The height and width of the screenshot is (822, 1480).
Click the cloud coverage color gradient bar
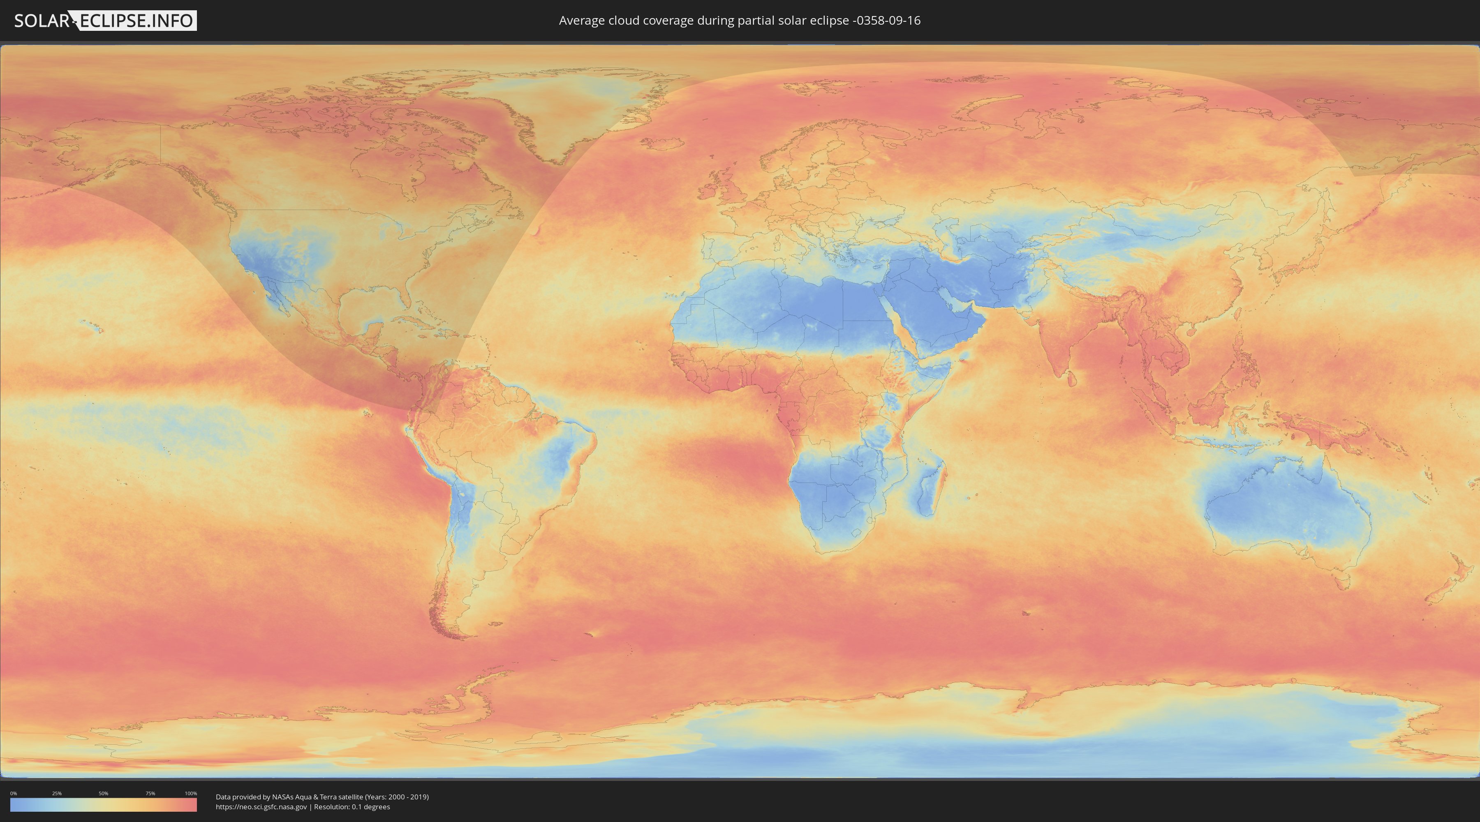tap(104, 804)
